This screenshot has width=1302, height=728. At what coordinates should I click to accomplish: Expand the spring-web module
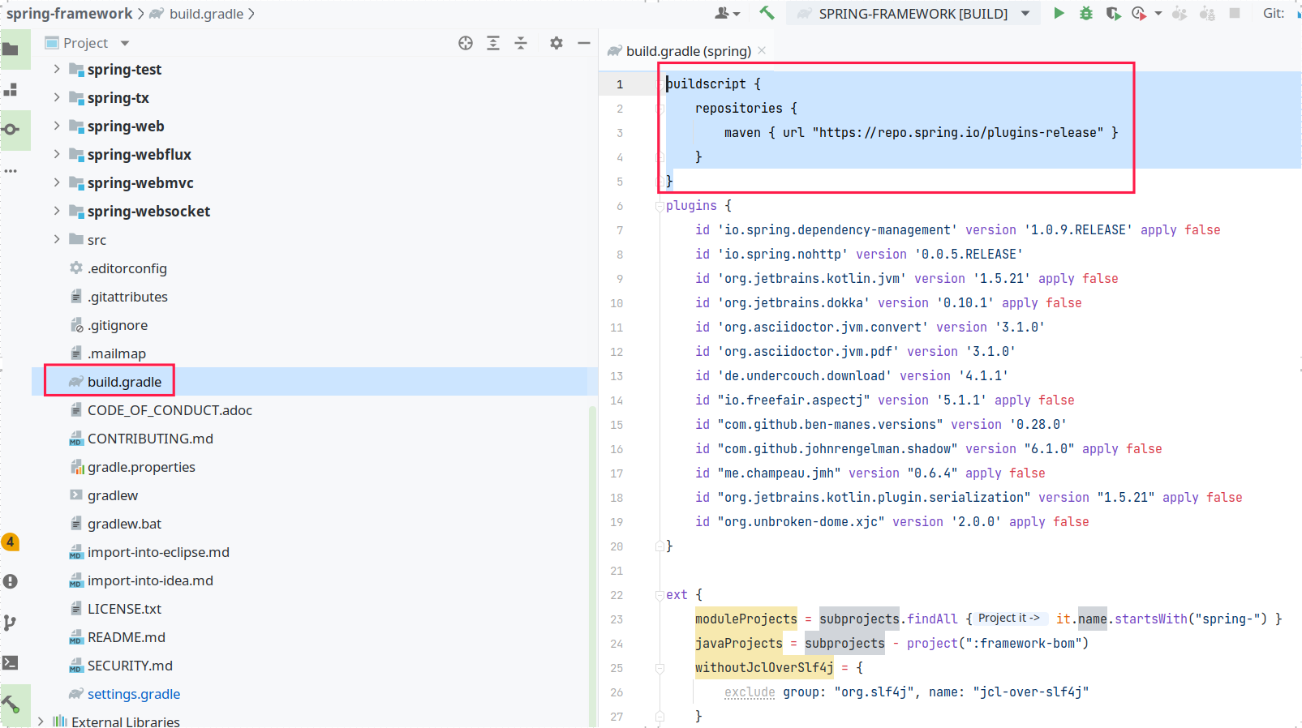pos(57,126)
